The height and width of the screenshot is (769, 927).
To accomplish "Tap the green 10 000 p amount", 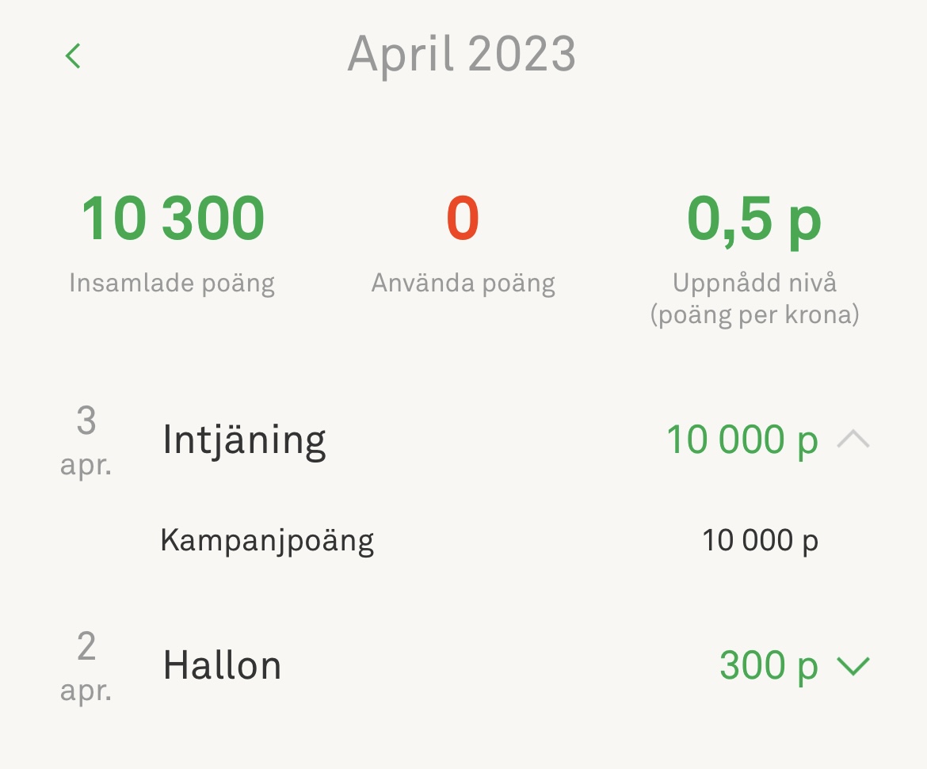I will [x=742, y=440].
